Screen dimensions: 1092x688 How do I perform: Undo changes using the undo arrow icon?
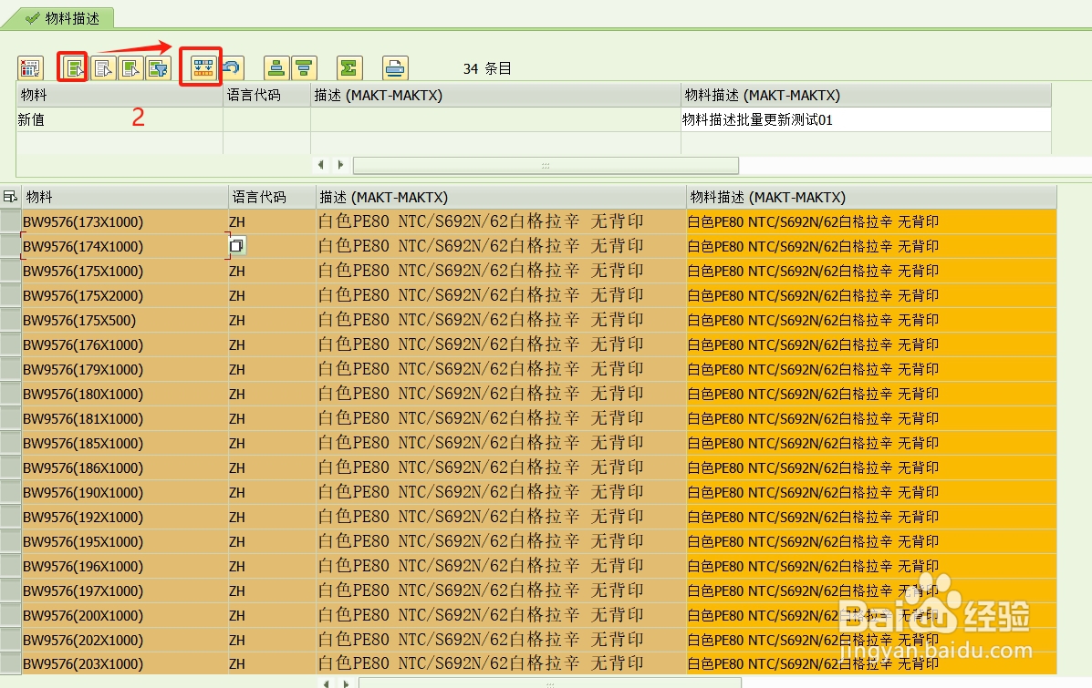tap(232, 67)
